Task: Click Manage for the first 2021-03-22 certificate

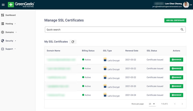Action: pyautogui.click(x=176, y=60)
